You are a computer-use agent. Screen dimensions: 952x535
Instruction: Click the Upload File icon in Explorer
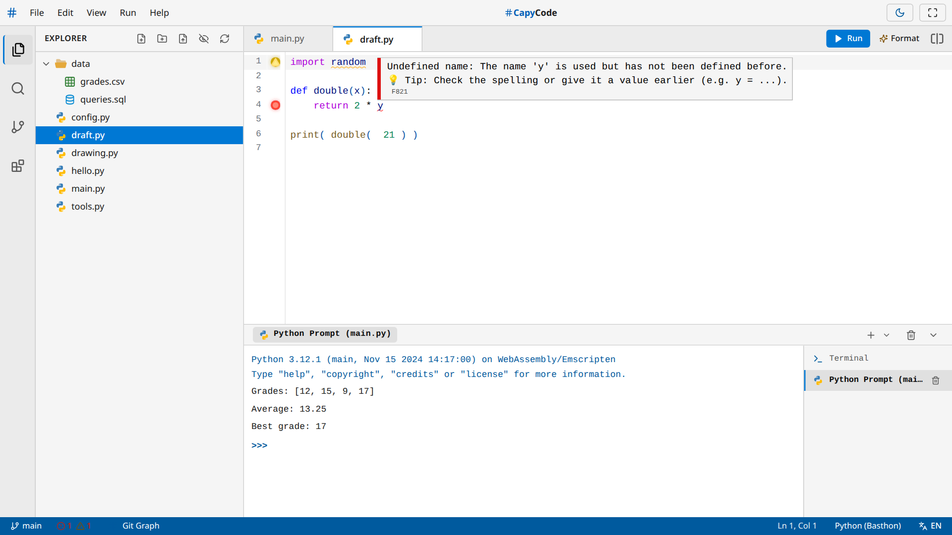[183, 39]
